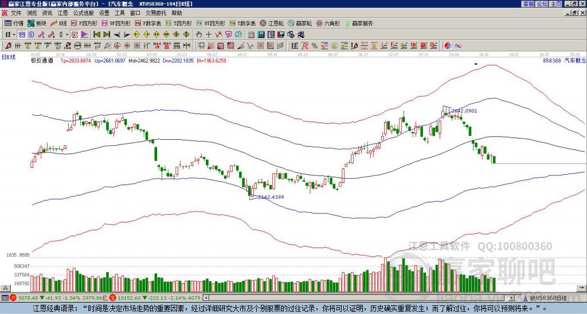587x314 pixels.
Task: Click the circled horizontal line icon
Action: click(77, 46)
